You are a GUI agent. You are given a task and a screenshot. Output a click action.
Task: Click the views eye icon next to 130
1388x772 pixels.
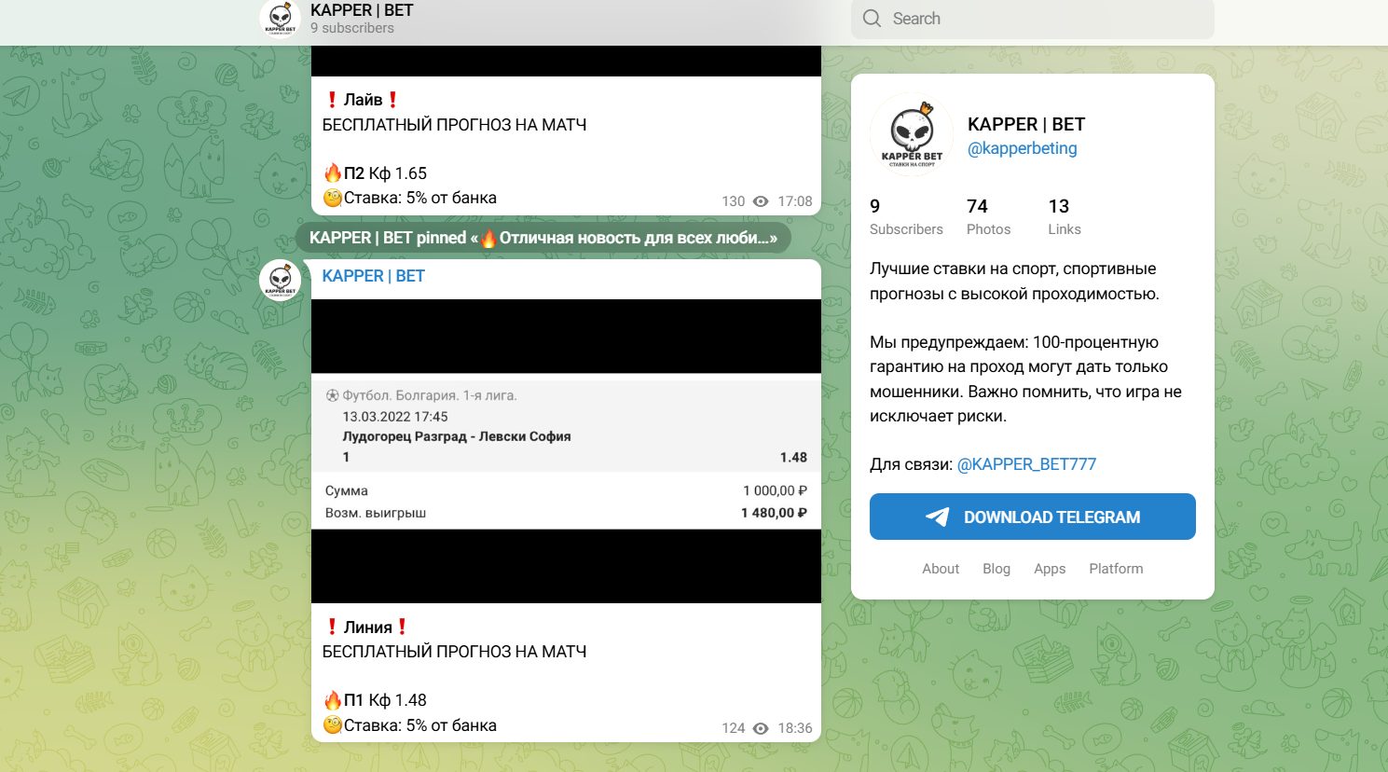click(761, 201)
